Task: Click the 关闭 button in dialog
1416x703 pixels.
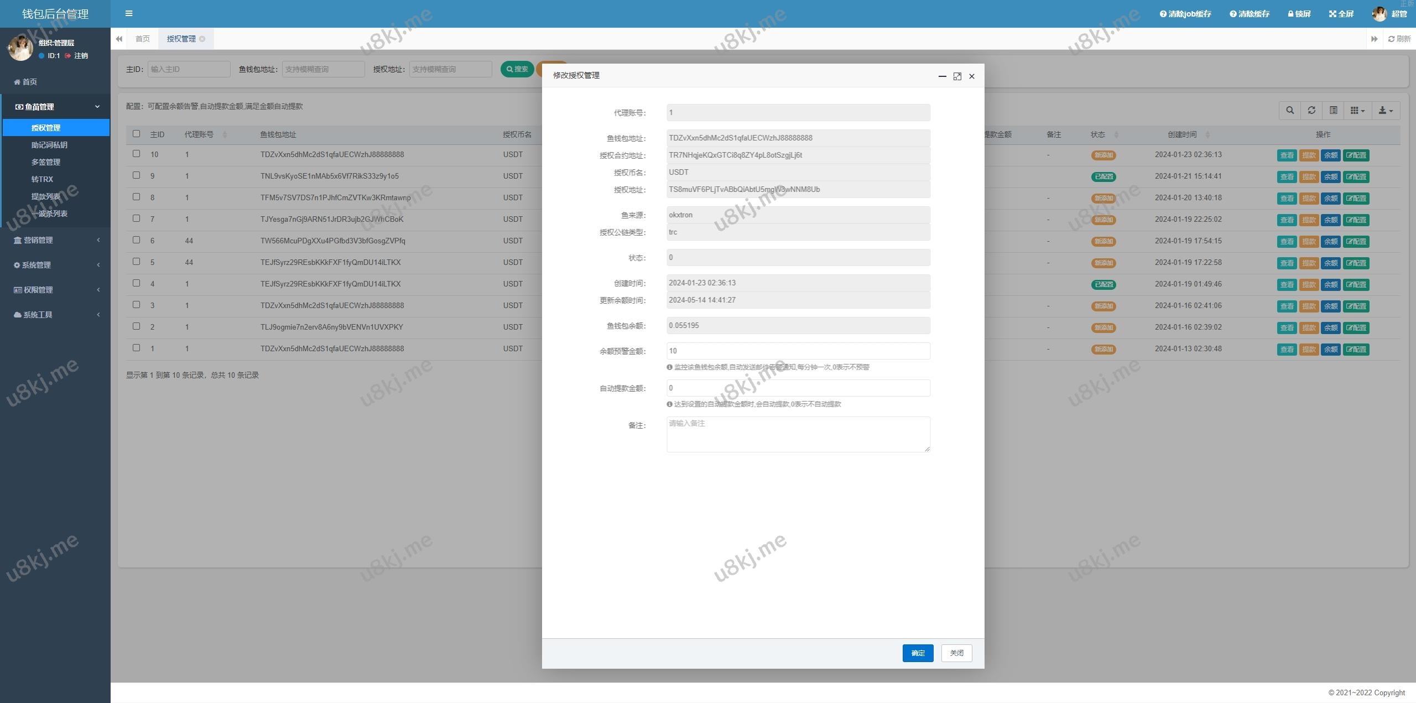Action: coord(956,653)
